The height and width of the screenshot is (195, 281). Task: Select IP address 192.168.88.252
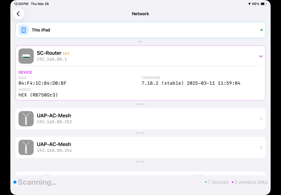pyautogui.click(x=54, y=122)
